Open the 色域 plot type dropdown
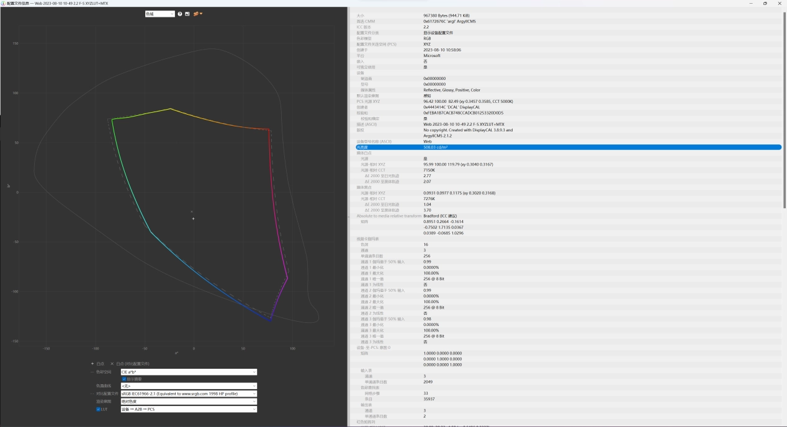 point(160,14)
